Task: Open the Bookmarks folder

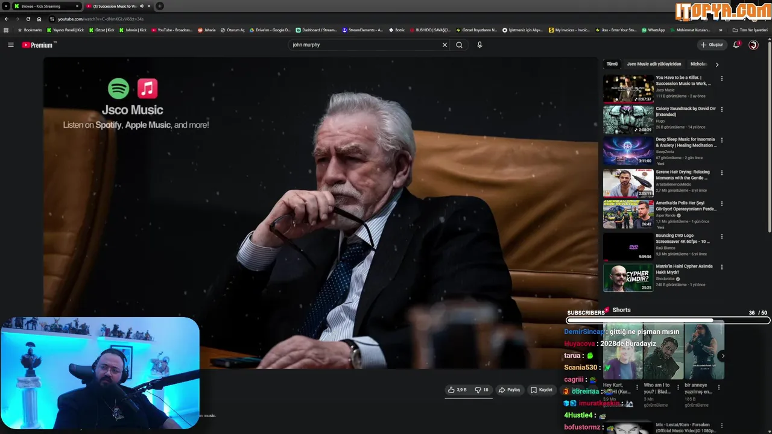Action: tap(30, 30)
